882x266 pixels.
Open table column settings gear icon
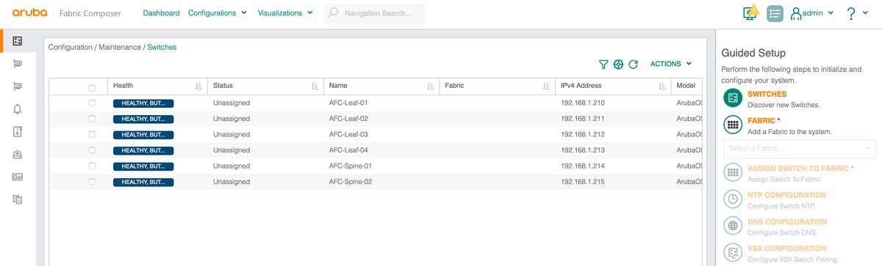[x=618, y=64]
